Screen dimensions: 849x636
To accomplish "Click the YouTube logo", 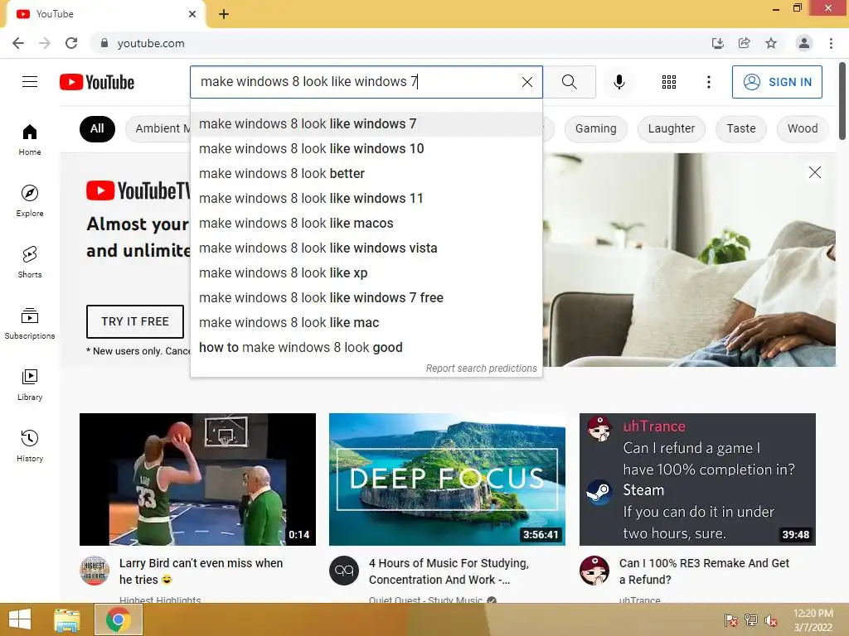I will [x=97, y=82].
